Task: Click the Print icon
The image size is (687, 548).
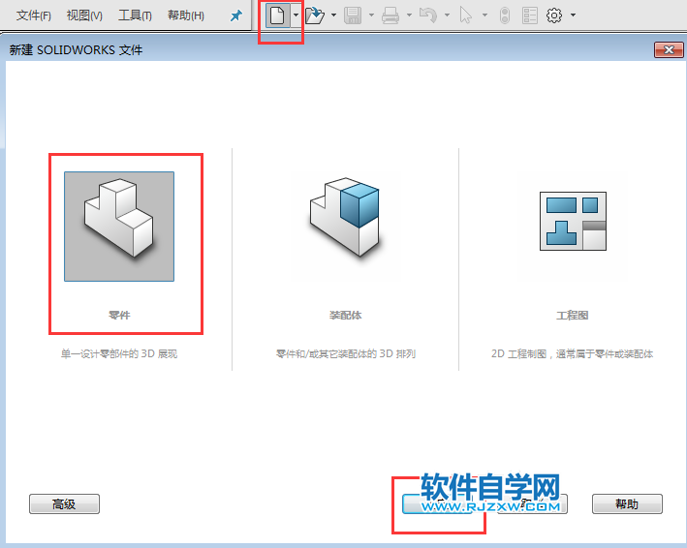Action: coord(390,15)
